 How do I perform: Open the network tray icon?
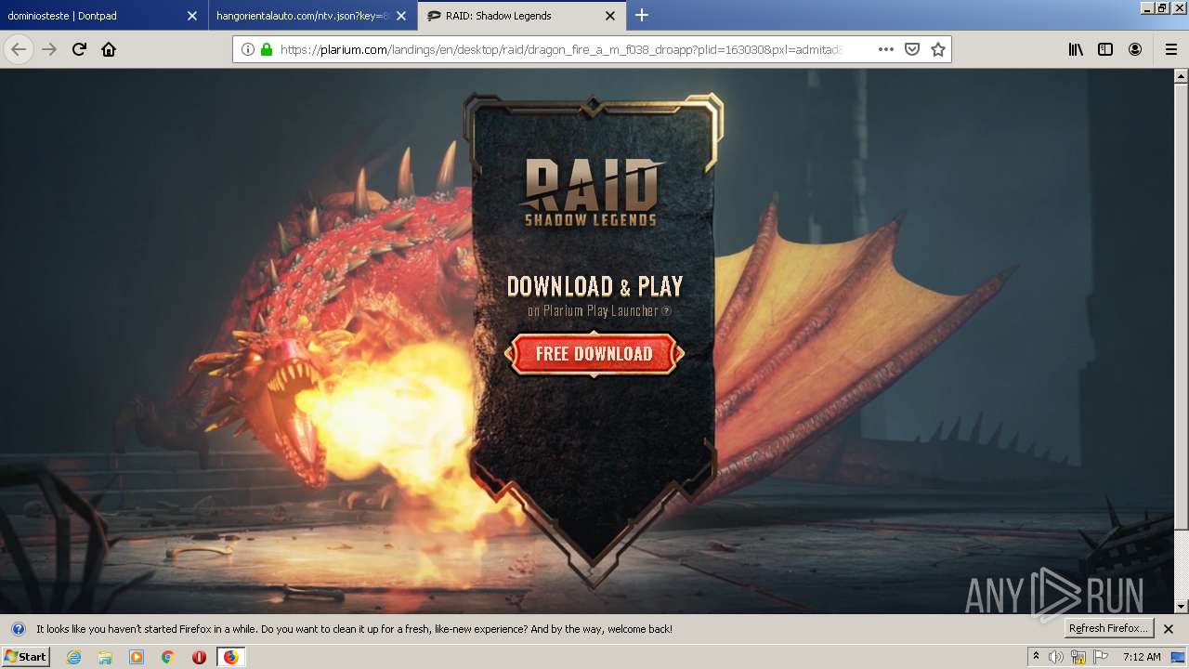click(x=1078, y=657)
